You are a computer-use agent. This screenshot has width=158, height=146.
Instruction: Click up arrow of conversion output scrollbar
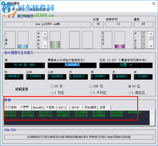152,113
